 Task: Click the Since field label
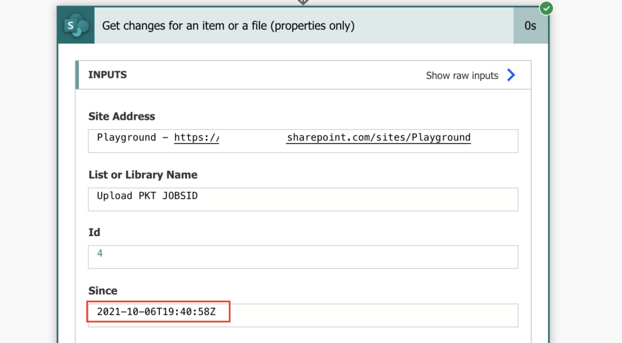click(x=103, y=291)
